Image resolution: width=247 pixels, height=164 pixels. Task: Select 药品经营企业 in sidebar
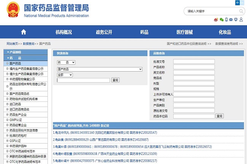tap(18, 125)
